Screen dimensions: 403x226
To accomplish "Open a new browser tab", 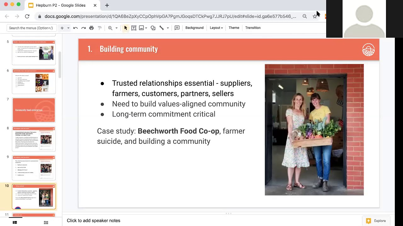I will tap(107, 5).
